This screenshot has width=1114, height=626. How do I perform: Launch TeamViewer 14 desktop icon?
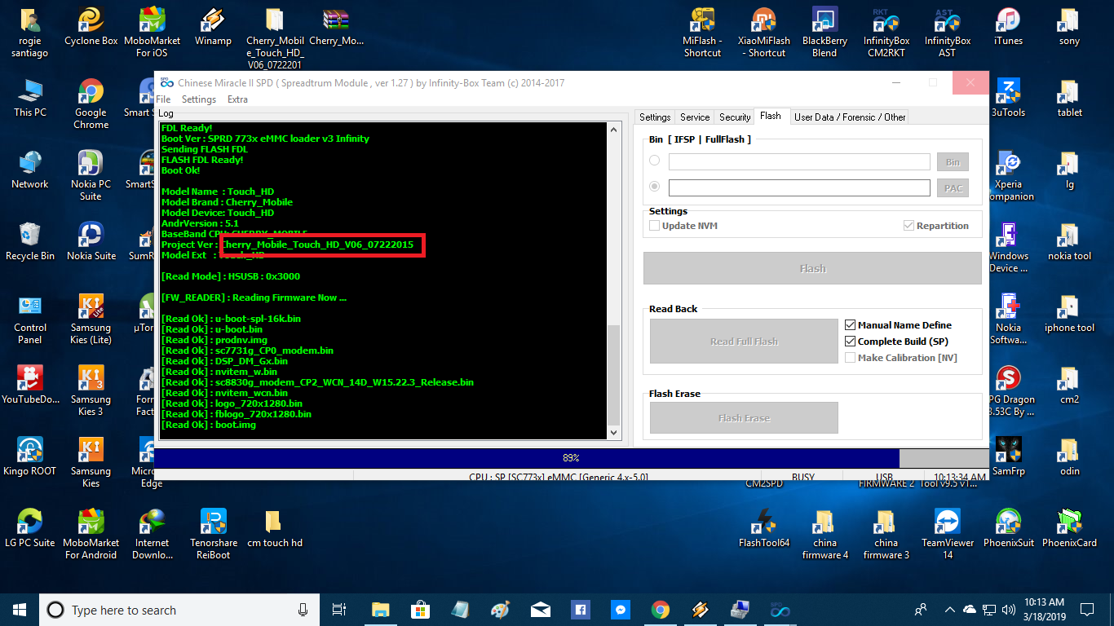(x=947, y=534)
